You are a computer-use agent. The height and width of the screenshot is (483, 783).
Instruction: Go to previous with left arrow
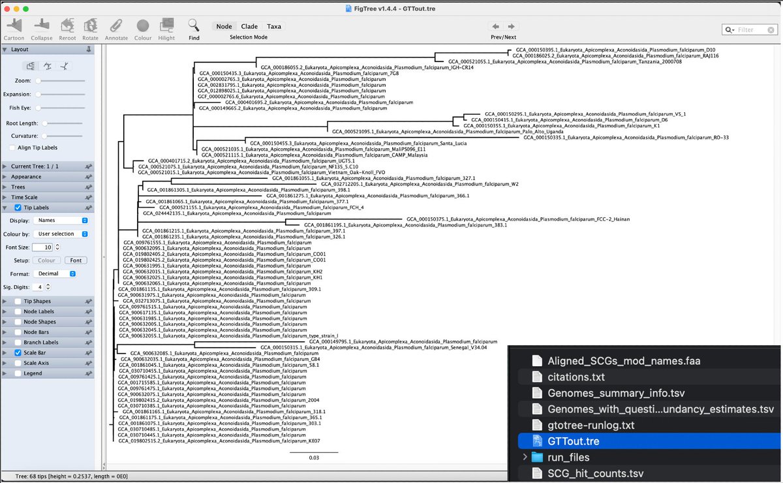click(x=496, y=26)
